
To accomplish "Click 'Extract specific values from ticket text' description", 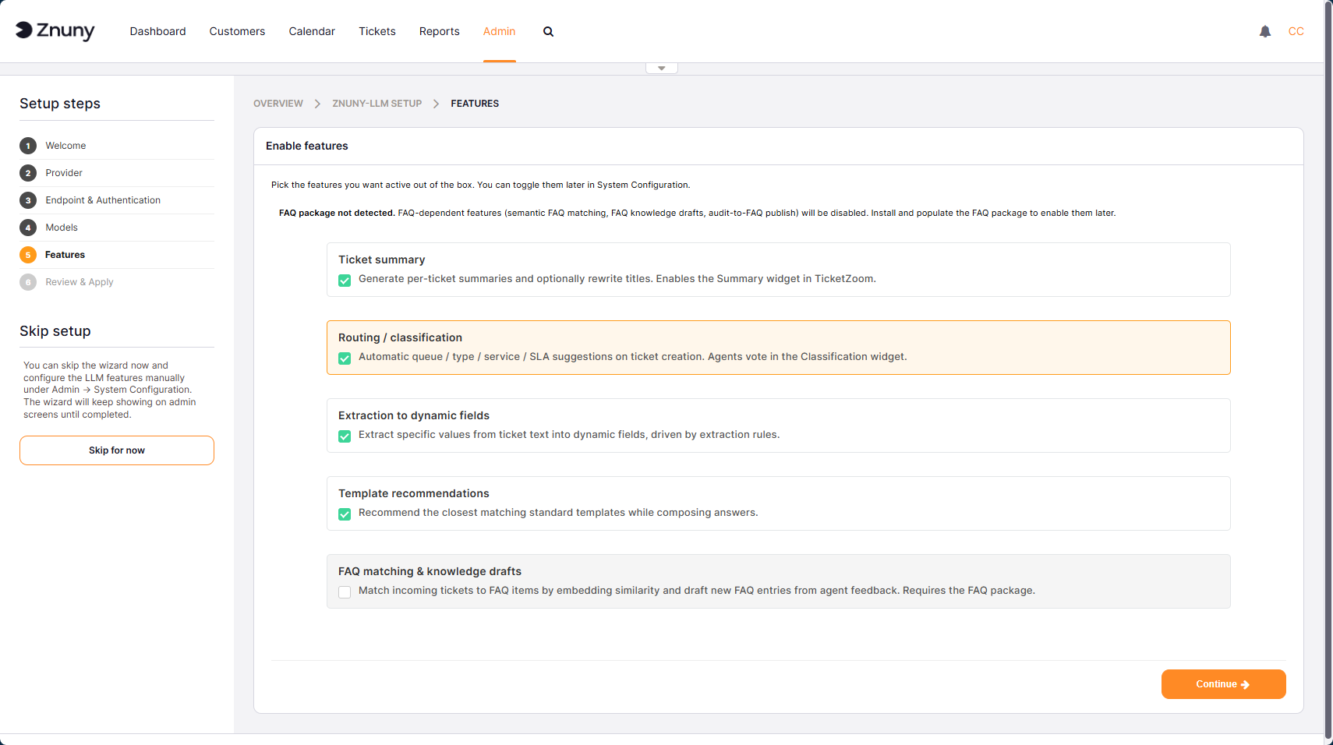I will coord(569,435).
